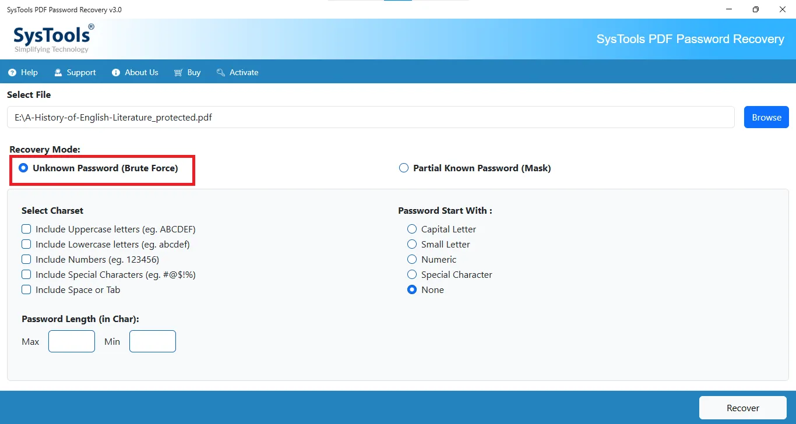Image resolution: width=796 pixels, height=424 pixels.
Task: Click the SysTools PDF Password Recovery banner title
Action: (691, 39)
